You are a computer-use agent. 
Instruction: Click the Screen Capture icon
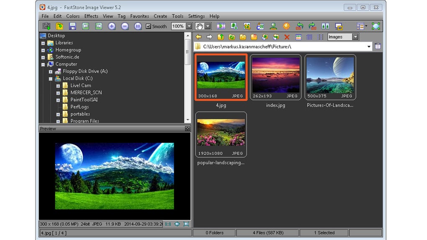pos(339,26)
